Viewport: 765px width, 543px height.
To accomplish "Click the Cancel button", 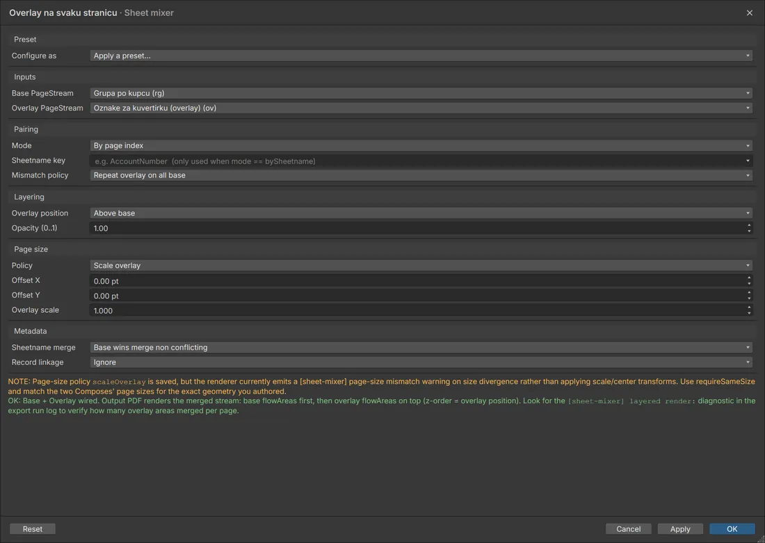I will click(629, 529).
